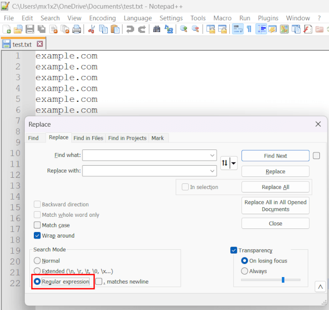Screen dimensions: 329x310
Task: Click the Save All toolbar icon
Action: 42,29
